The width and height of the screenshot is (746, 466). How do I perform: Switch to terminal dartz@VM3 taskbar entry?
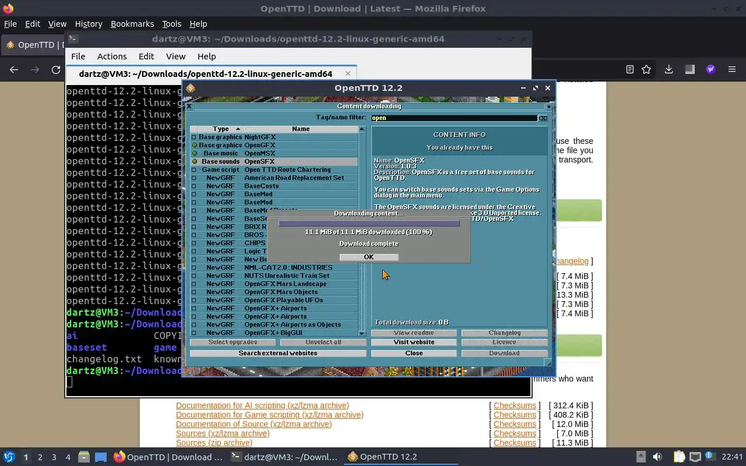284,457
